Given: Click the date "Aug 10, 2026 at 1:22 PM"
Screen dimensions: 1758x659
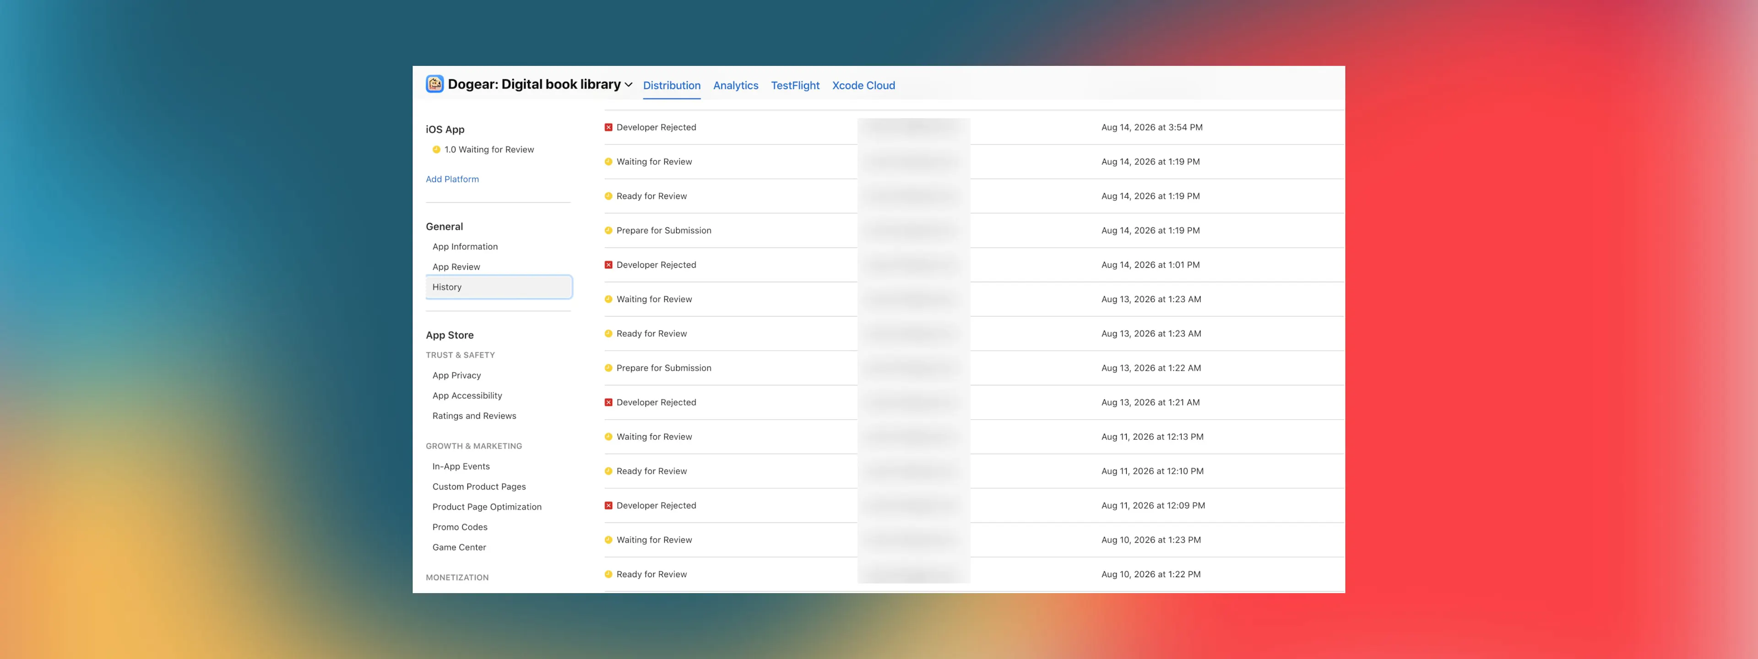Looking at the screenshot, I should (1151, 574).
